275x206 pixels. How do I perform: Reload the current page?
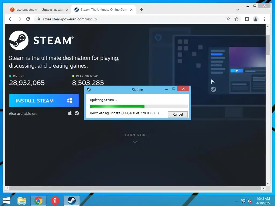pyautogui.click(x=28, y=19)
